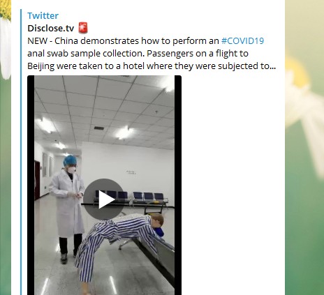Image resolution: width=324 pixels, height=295 pixels.
Task: Click the line mentioning Beijing hotel
Action: [x=152, y=66]
